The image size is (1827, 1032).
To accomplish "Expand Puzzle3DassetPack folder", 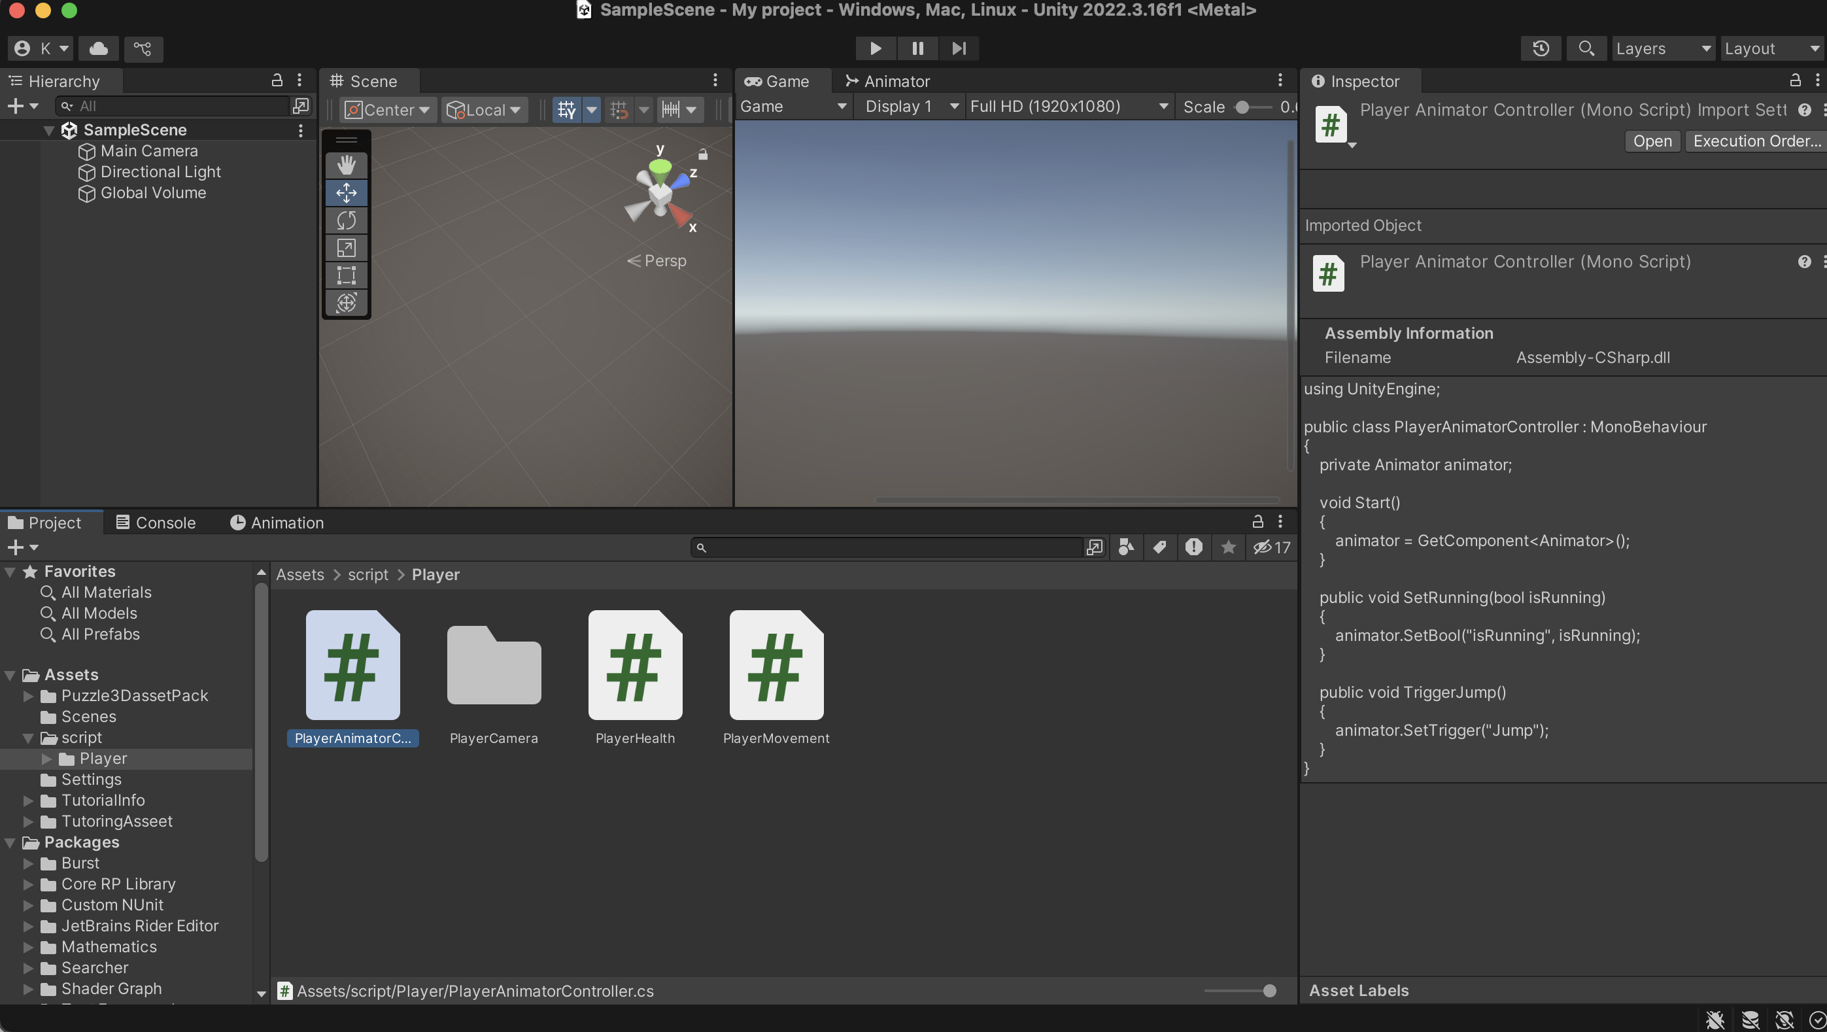I will tap(28, 697).
